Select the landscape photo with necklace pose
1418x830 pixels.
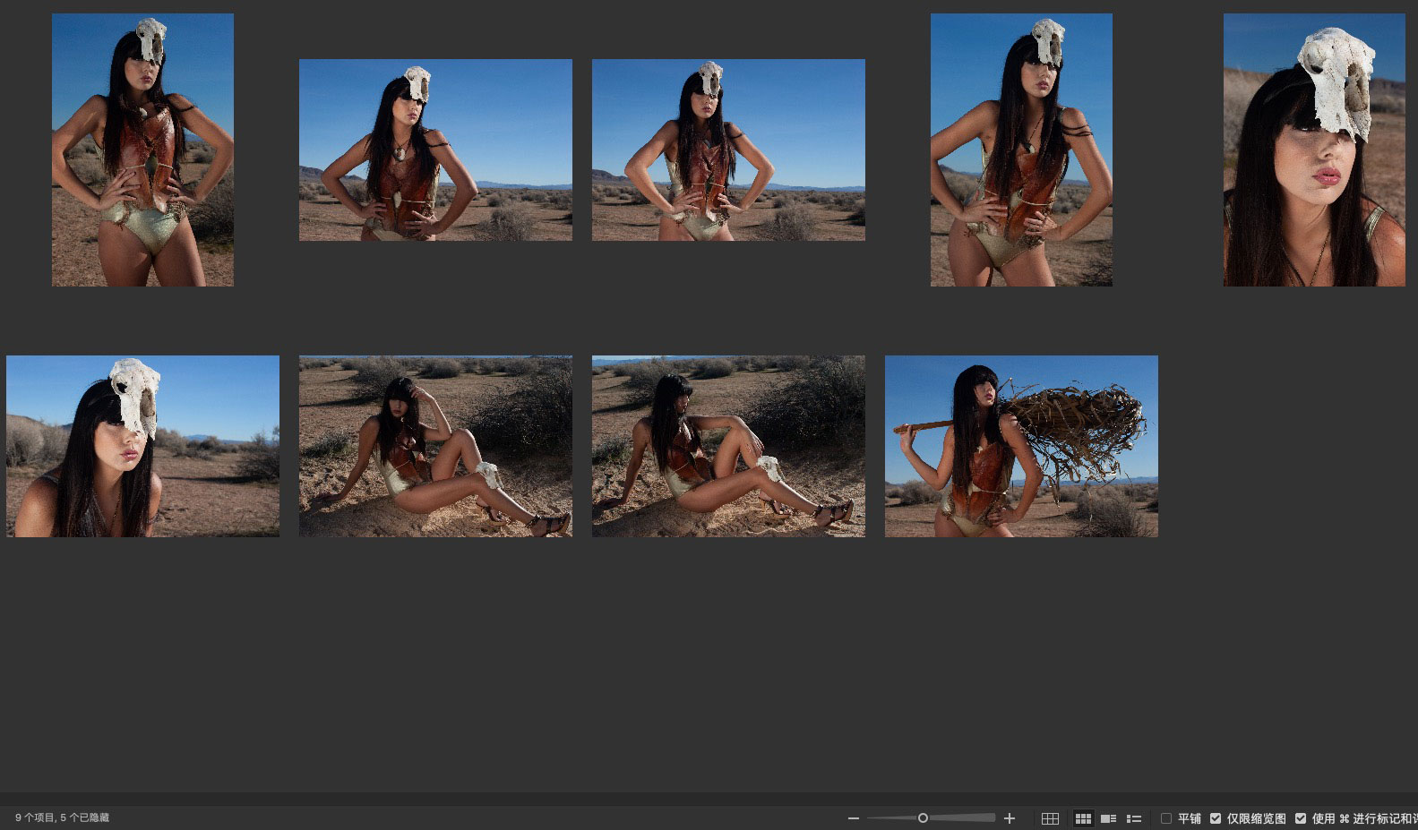click(x=435, y=150)
